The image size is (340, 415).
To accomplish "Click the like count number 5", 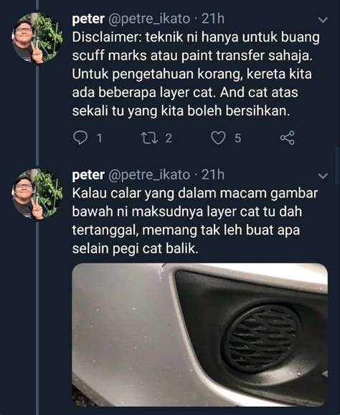I will 238,138.
